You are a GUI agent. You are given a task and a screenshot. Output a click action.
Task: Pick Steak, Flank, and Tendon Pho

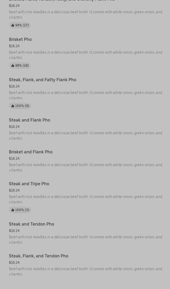point(39,256)
